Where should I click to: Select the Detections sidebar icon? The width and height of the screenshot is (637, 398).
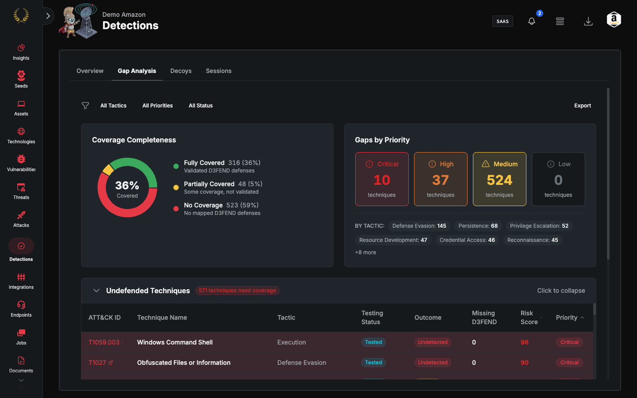coord(21,246)
